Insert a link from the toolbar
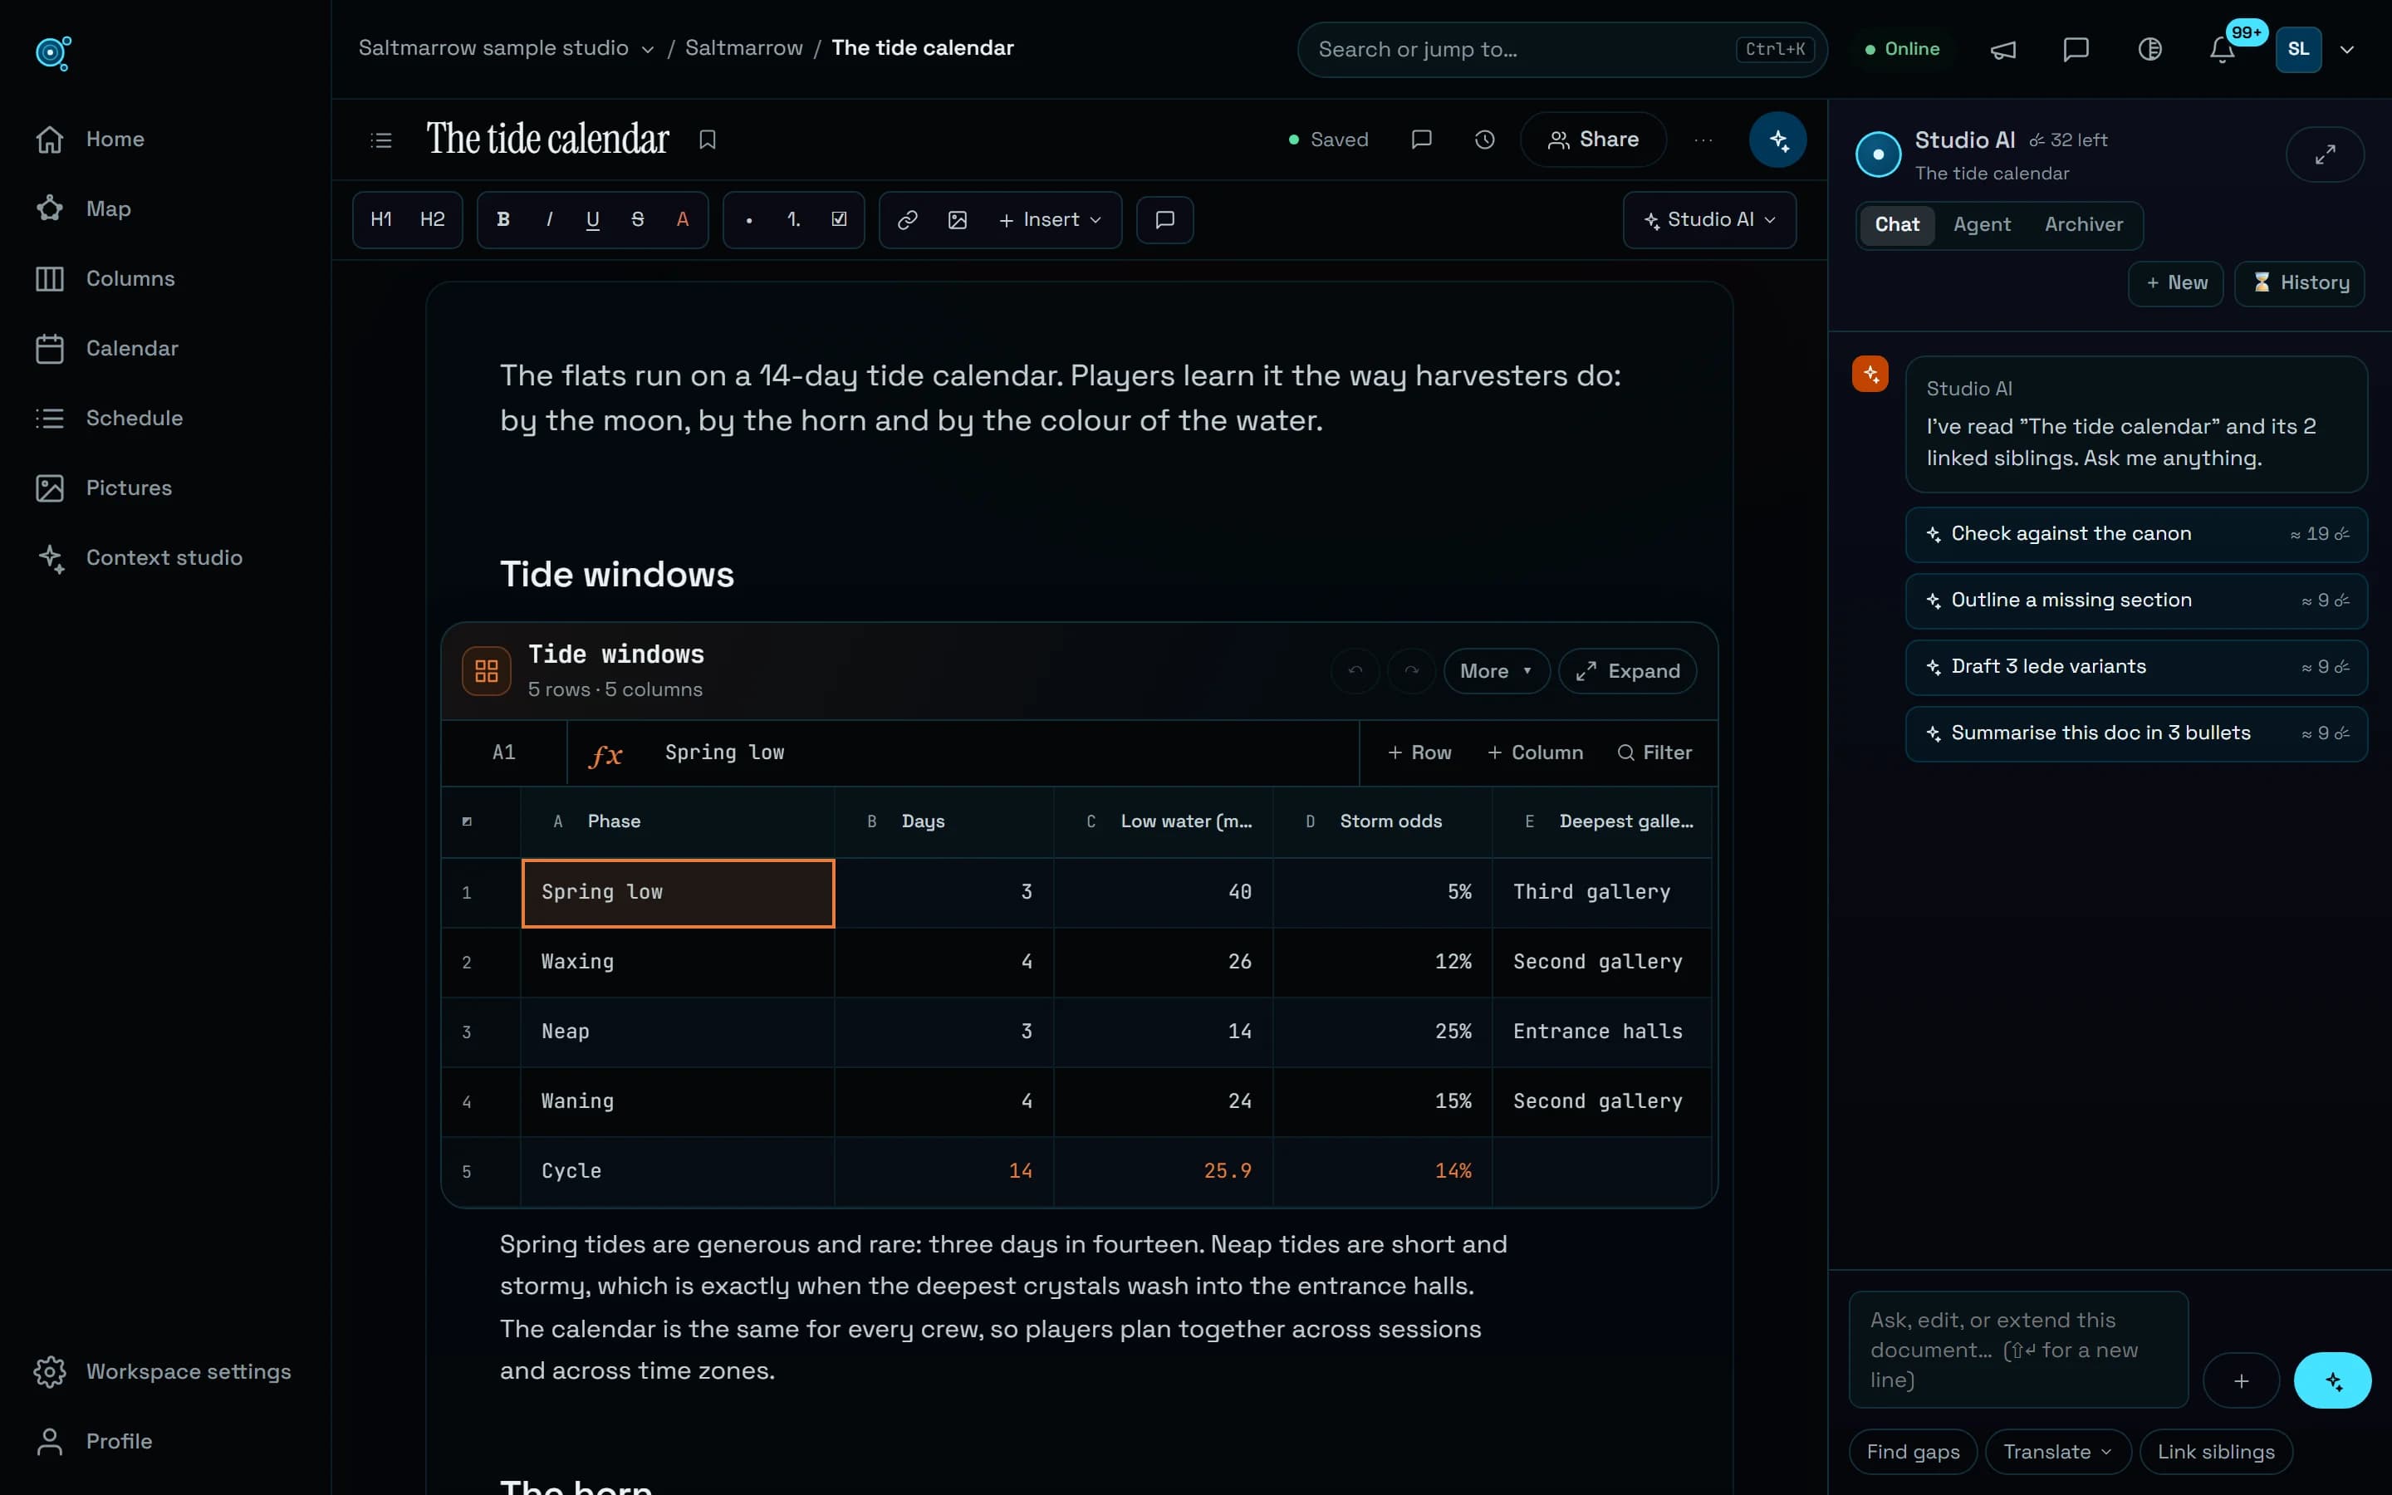The width and height of the screenshot is (2392, 1495). point(906,219)
